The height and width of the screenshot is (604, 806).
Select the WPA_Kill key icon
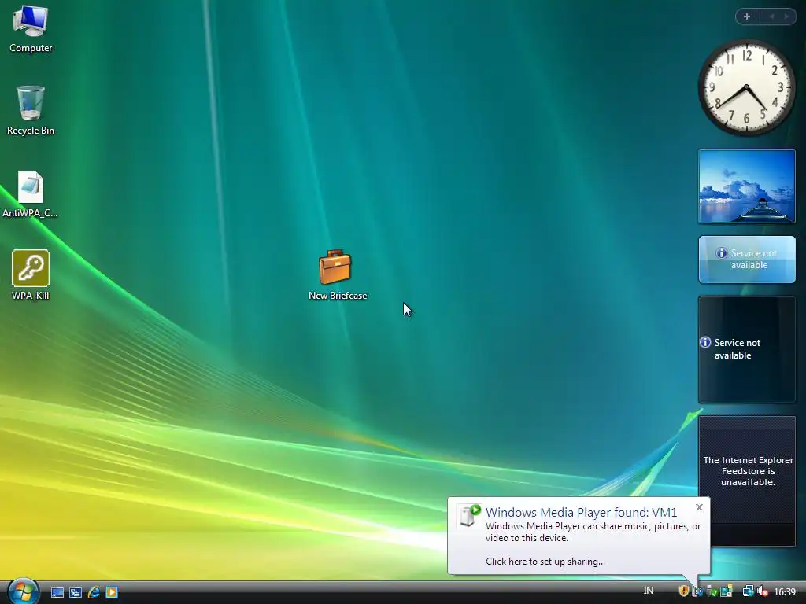pos(31,274)
